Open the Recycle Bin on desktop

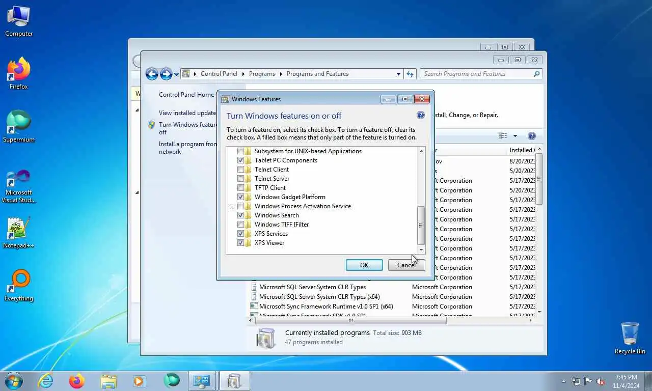tap(630, 339)
